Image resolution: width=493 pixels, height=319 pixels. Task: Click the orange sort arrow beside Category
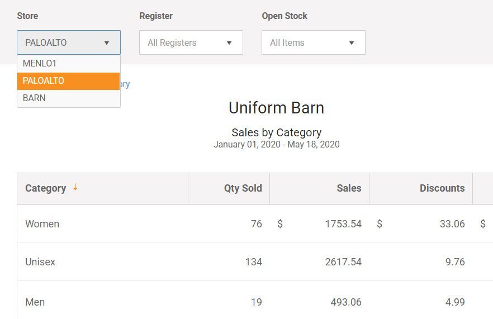75,187
